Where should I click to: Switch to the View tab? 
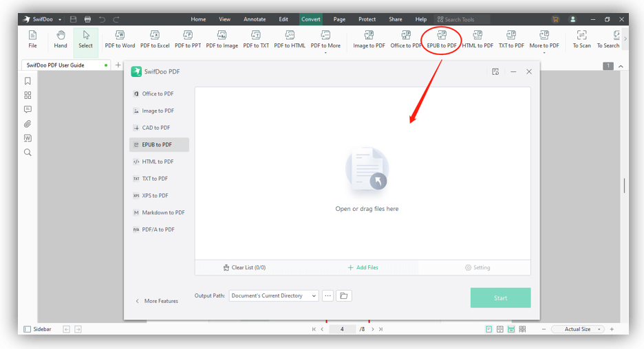(225, 19)
